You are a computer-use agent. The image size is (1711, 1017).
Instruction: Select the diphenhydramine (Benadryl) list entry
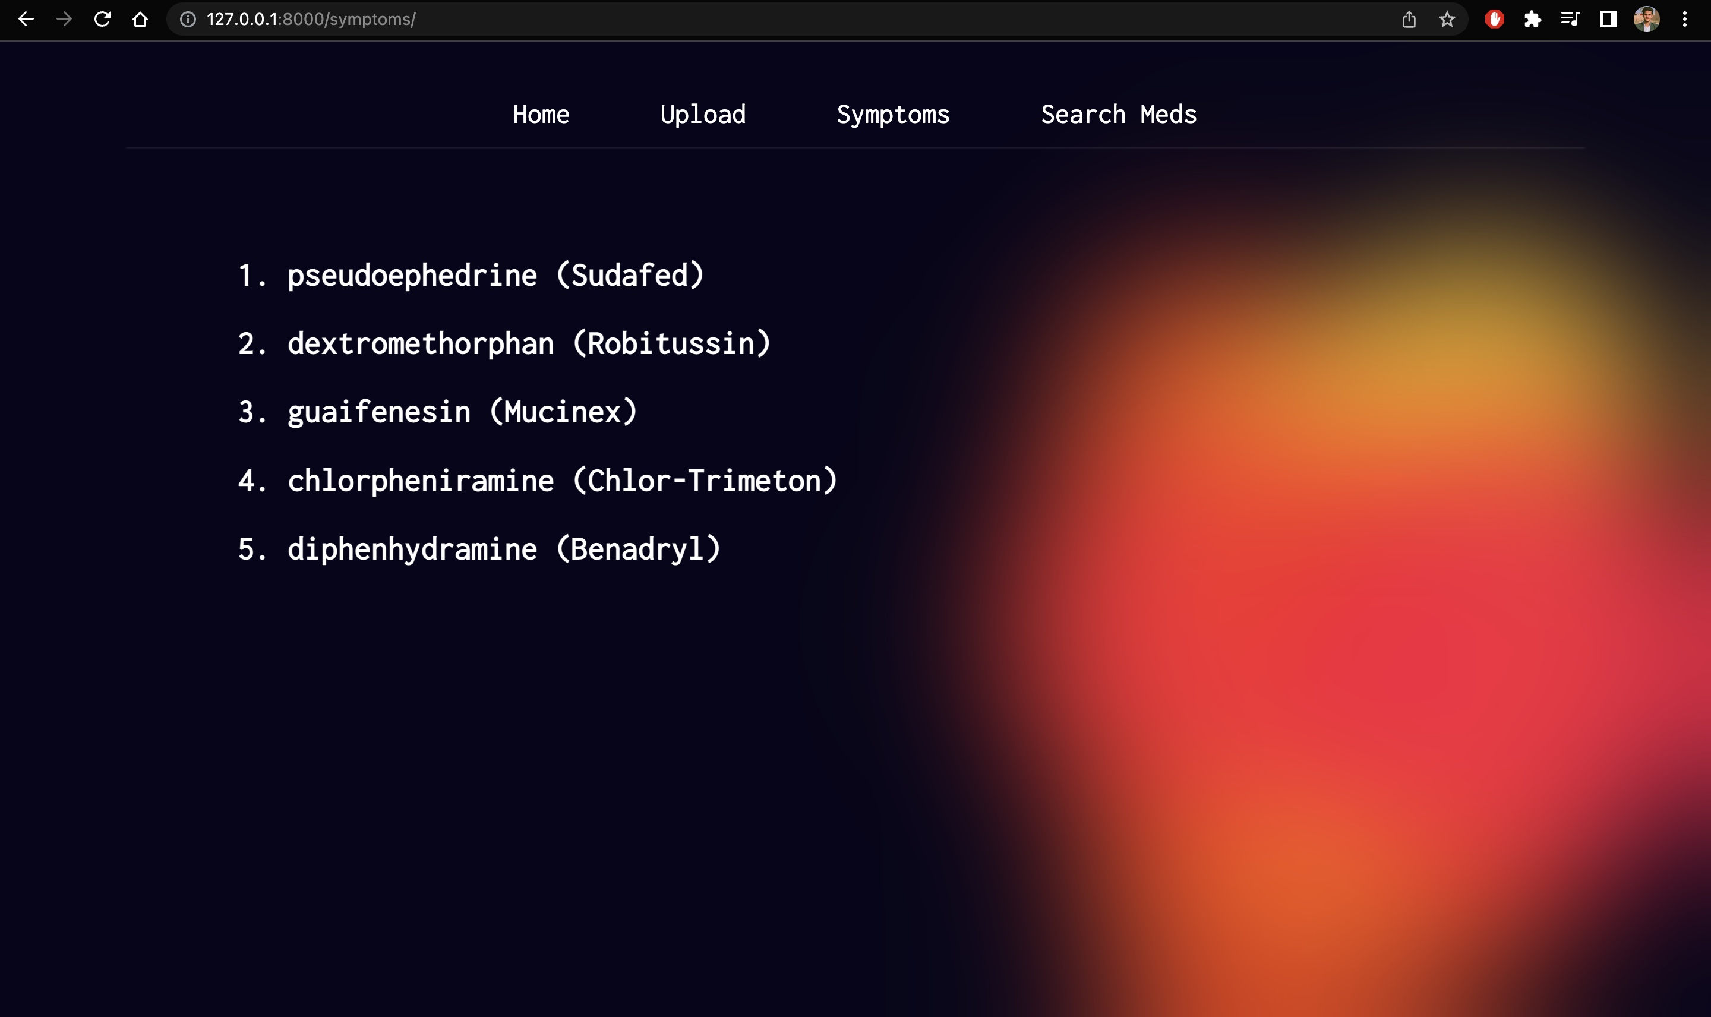point(503,549)
